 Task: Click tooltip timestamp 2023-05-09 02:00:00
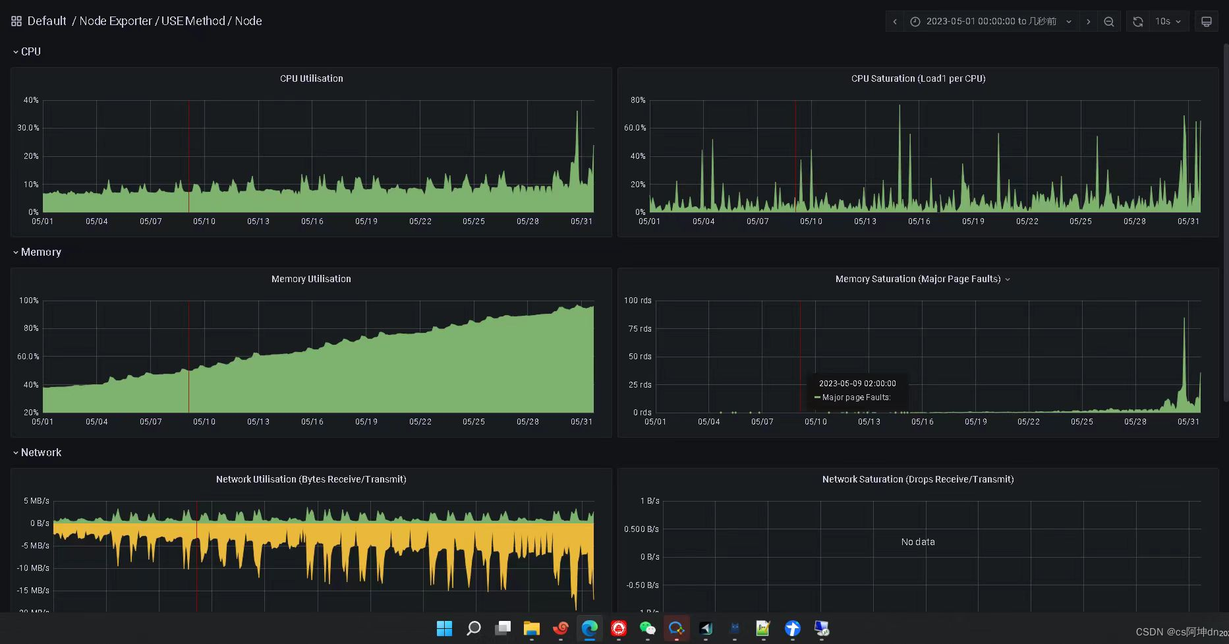coord(857,383)
